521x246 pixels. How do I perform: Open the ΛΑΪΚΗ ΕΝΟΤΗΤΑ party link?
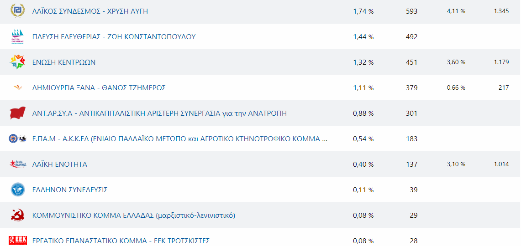(x=60, y=164)
